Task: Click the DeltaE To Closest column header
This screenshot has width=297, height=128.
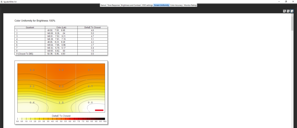Action: (x=92, y=27)
